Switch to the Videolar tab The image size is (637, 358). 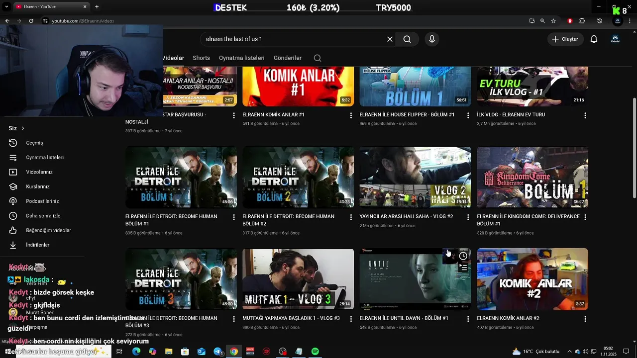(x=174, y=58)
